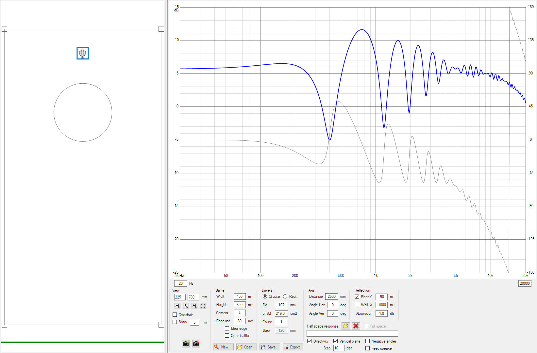Screen dimensions: 537x353
Task: Edit the Edge rad. field
Action: coord(240,321)
